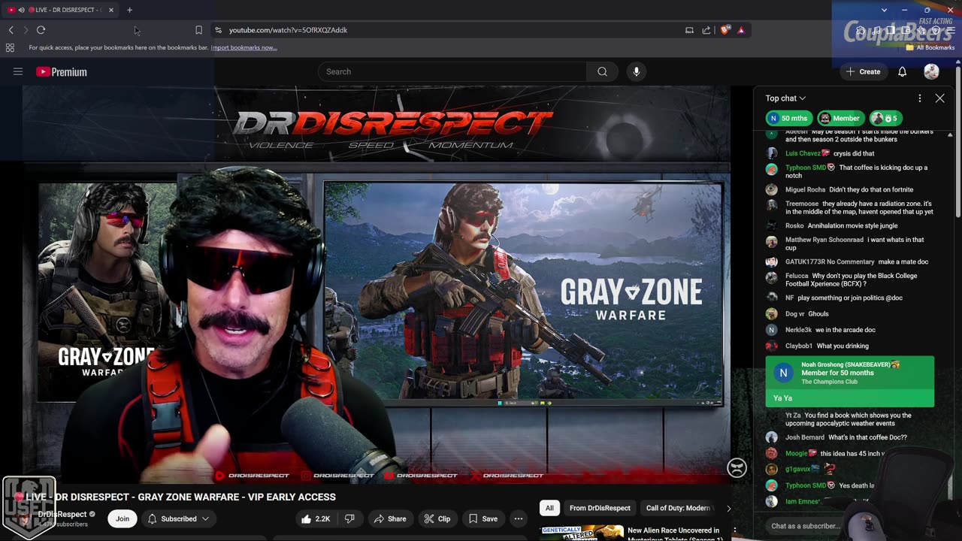
Task: Expand the Top chat dropdown
Action: click(x=785, y=98)
